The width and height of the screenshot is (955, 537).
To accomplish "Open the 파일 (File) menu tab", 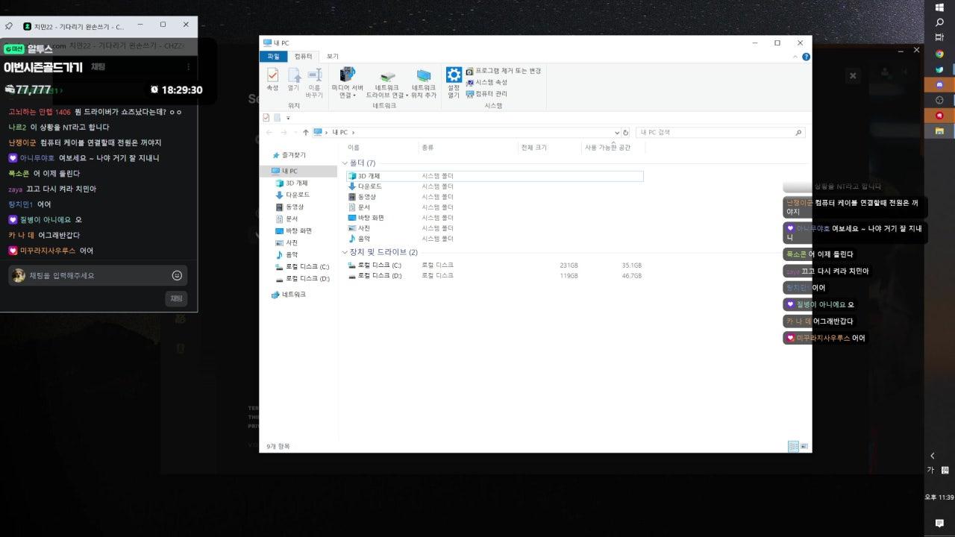I will (273, 57).
